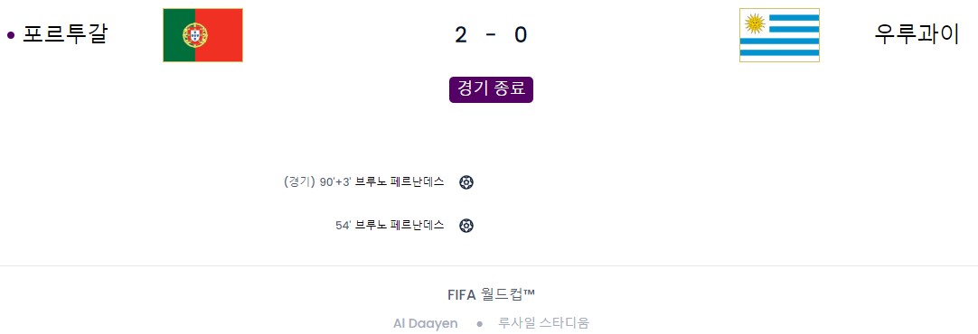Click the gray dot separator after Al Daayen
The width and height of the screenshot is (978, 334).
click(x=480, y=324)
